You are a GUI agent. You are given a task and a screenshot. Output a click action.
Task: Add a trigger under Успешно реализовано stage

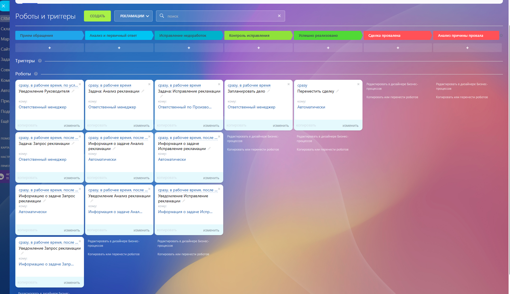coord(328,48)
